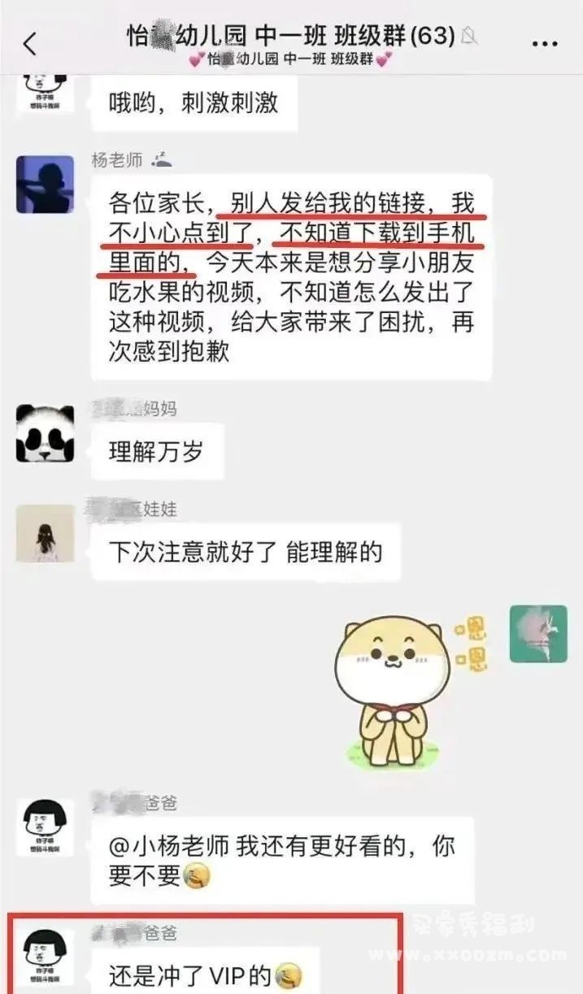Tap 杨老师's long apology message bubble
This screenshot has height=994, width=583.
tap(291, 276)
